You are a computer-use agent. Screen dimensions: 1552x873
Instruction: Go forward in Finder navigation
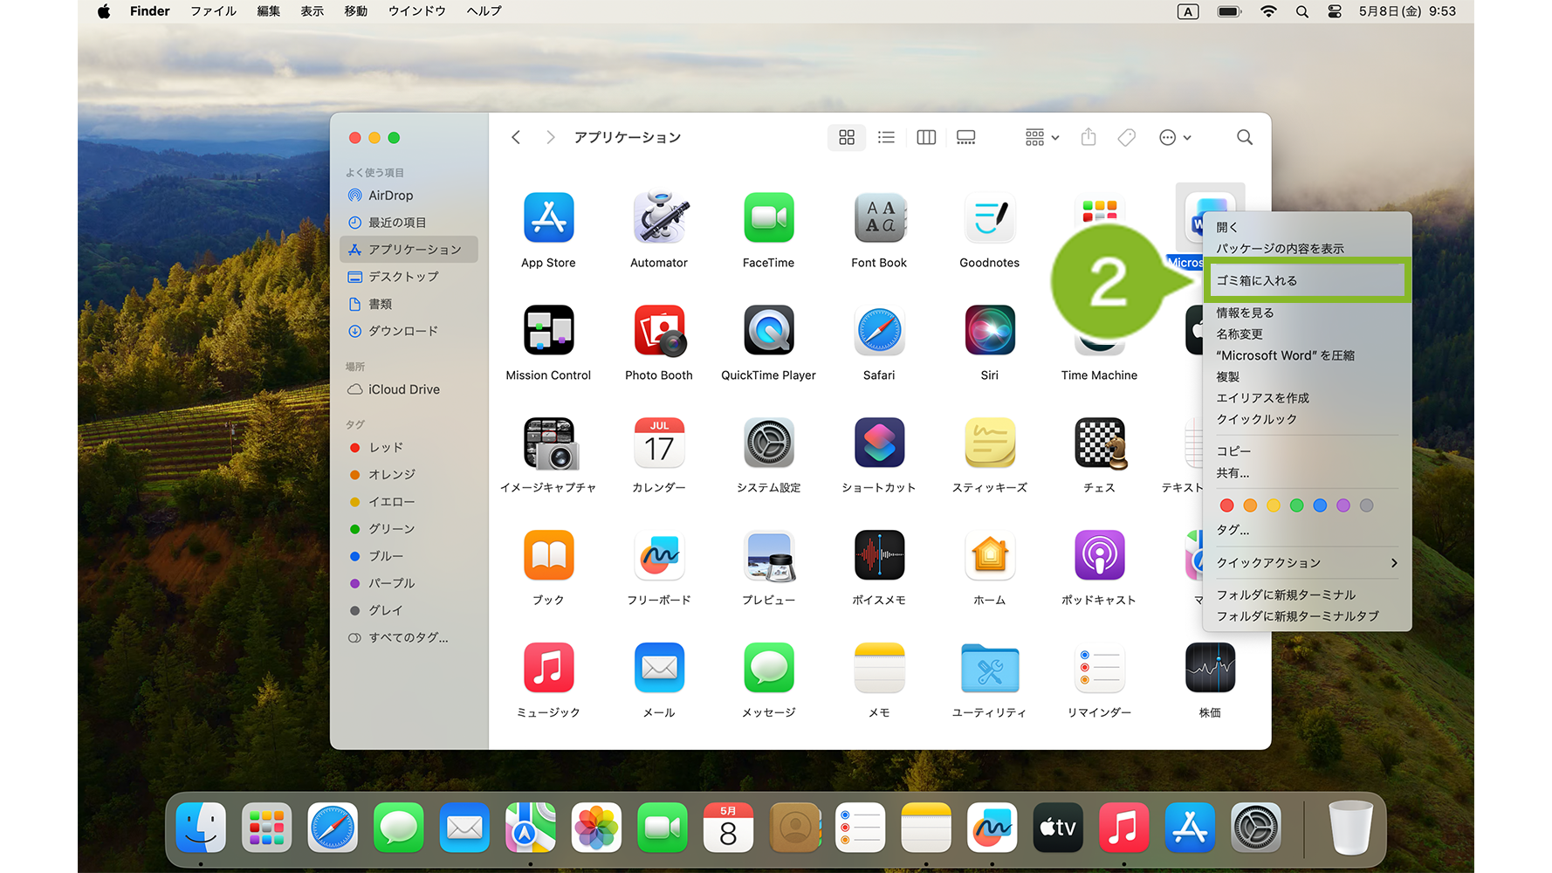[x=550, y=137]
